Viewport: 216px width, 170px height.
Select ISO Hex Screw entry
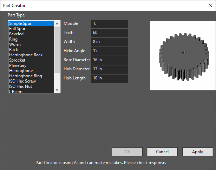[31, 81]
